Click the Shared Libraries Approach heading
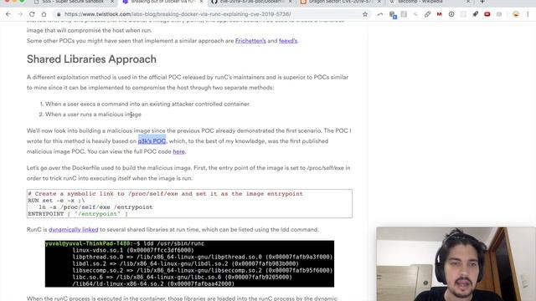This screenshot has width=536, height=301. [91, 59]
